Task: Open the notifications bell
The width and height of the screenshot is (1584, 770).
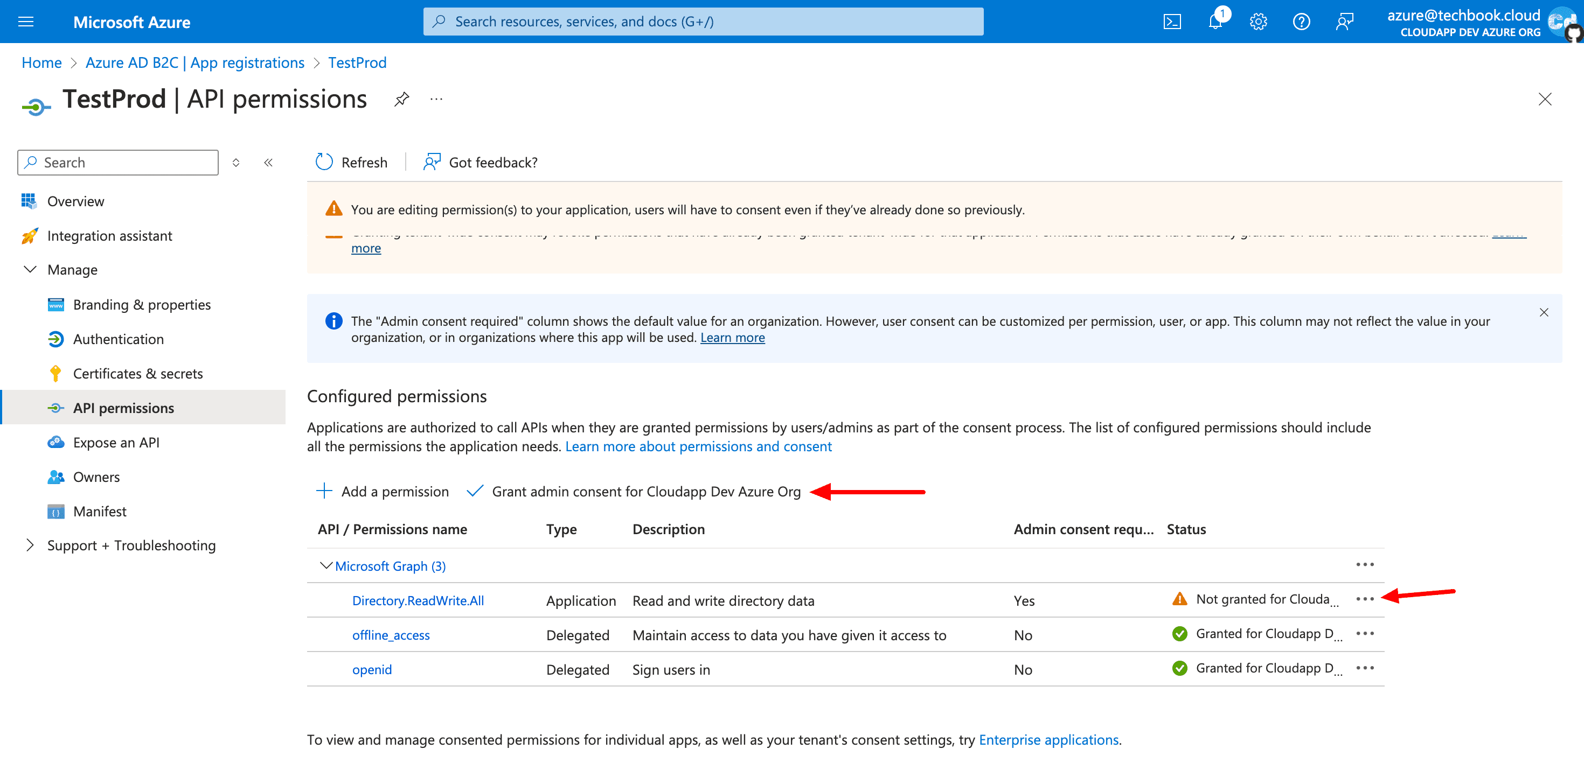Action: tap(1215, 22)
